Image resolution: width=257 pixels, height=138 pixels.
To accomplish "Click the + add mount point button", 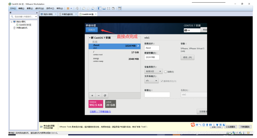I will (92, 96).
